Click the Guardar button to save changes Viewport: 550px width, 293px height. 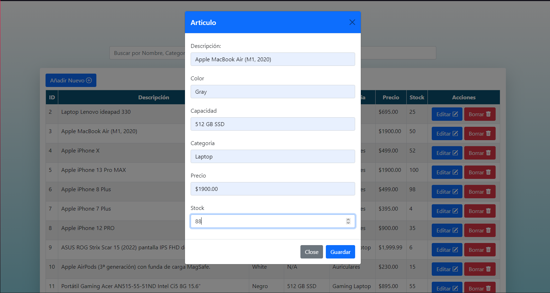(x=340, y=251)
